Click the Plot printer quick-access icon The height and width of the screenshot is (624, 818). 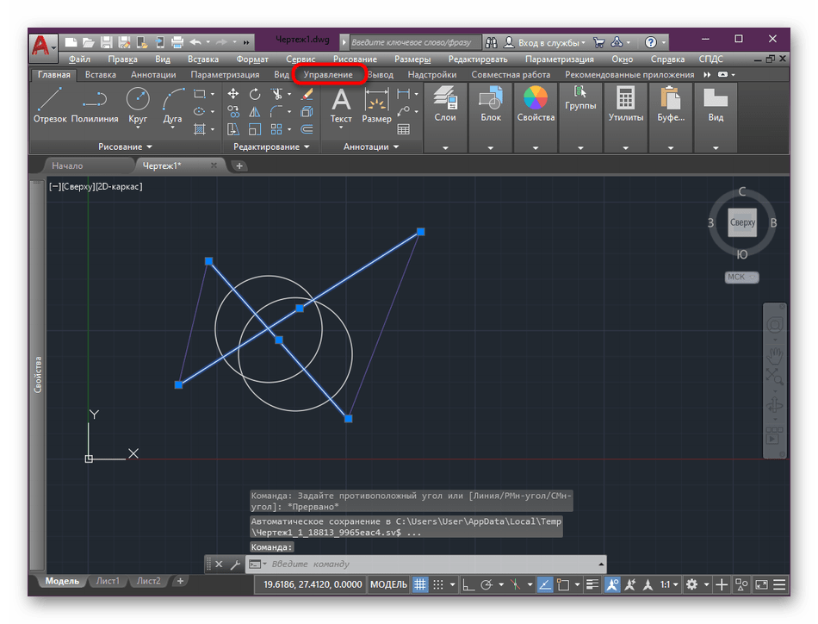(x=177, y=42)
